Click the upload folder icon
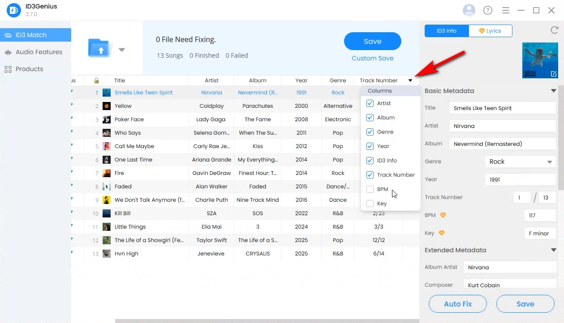Image resolution: width=564 pixels, height=323 pixels. click(x=100, y=48)
